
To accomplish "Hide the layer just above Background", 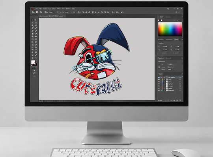I will point(159,88).
